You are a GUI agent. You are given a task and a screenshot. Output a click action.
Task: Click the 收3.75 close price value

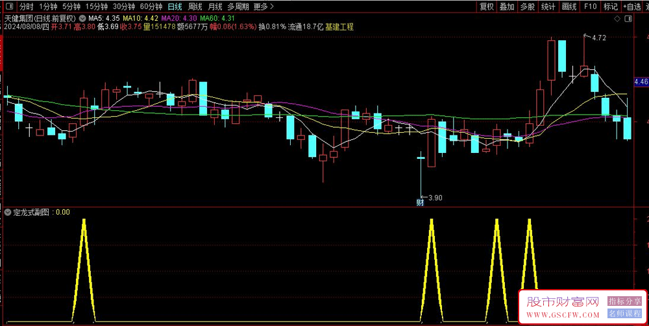coord(131,27)
